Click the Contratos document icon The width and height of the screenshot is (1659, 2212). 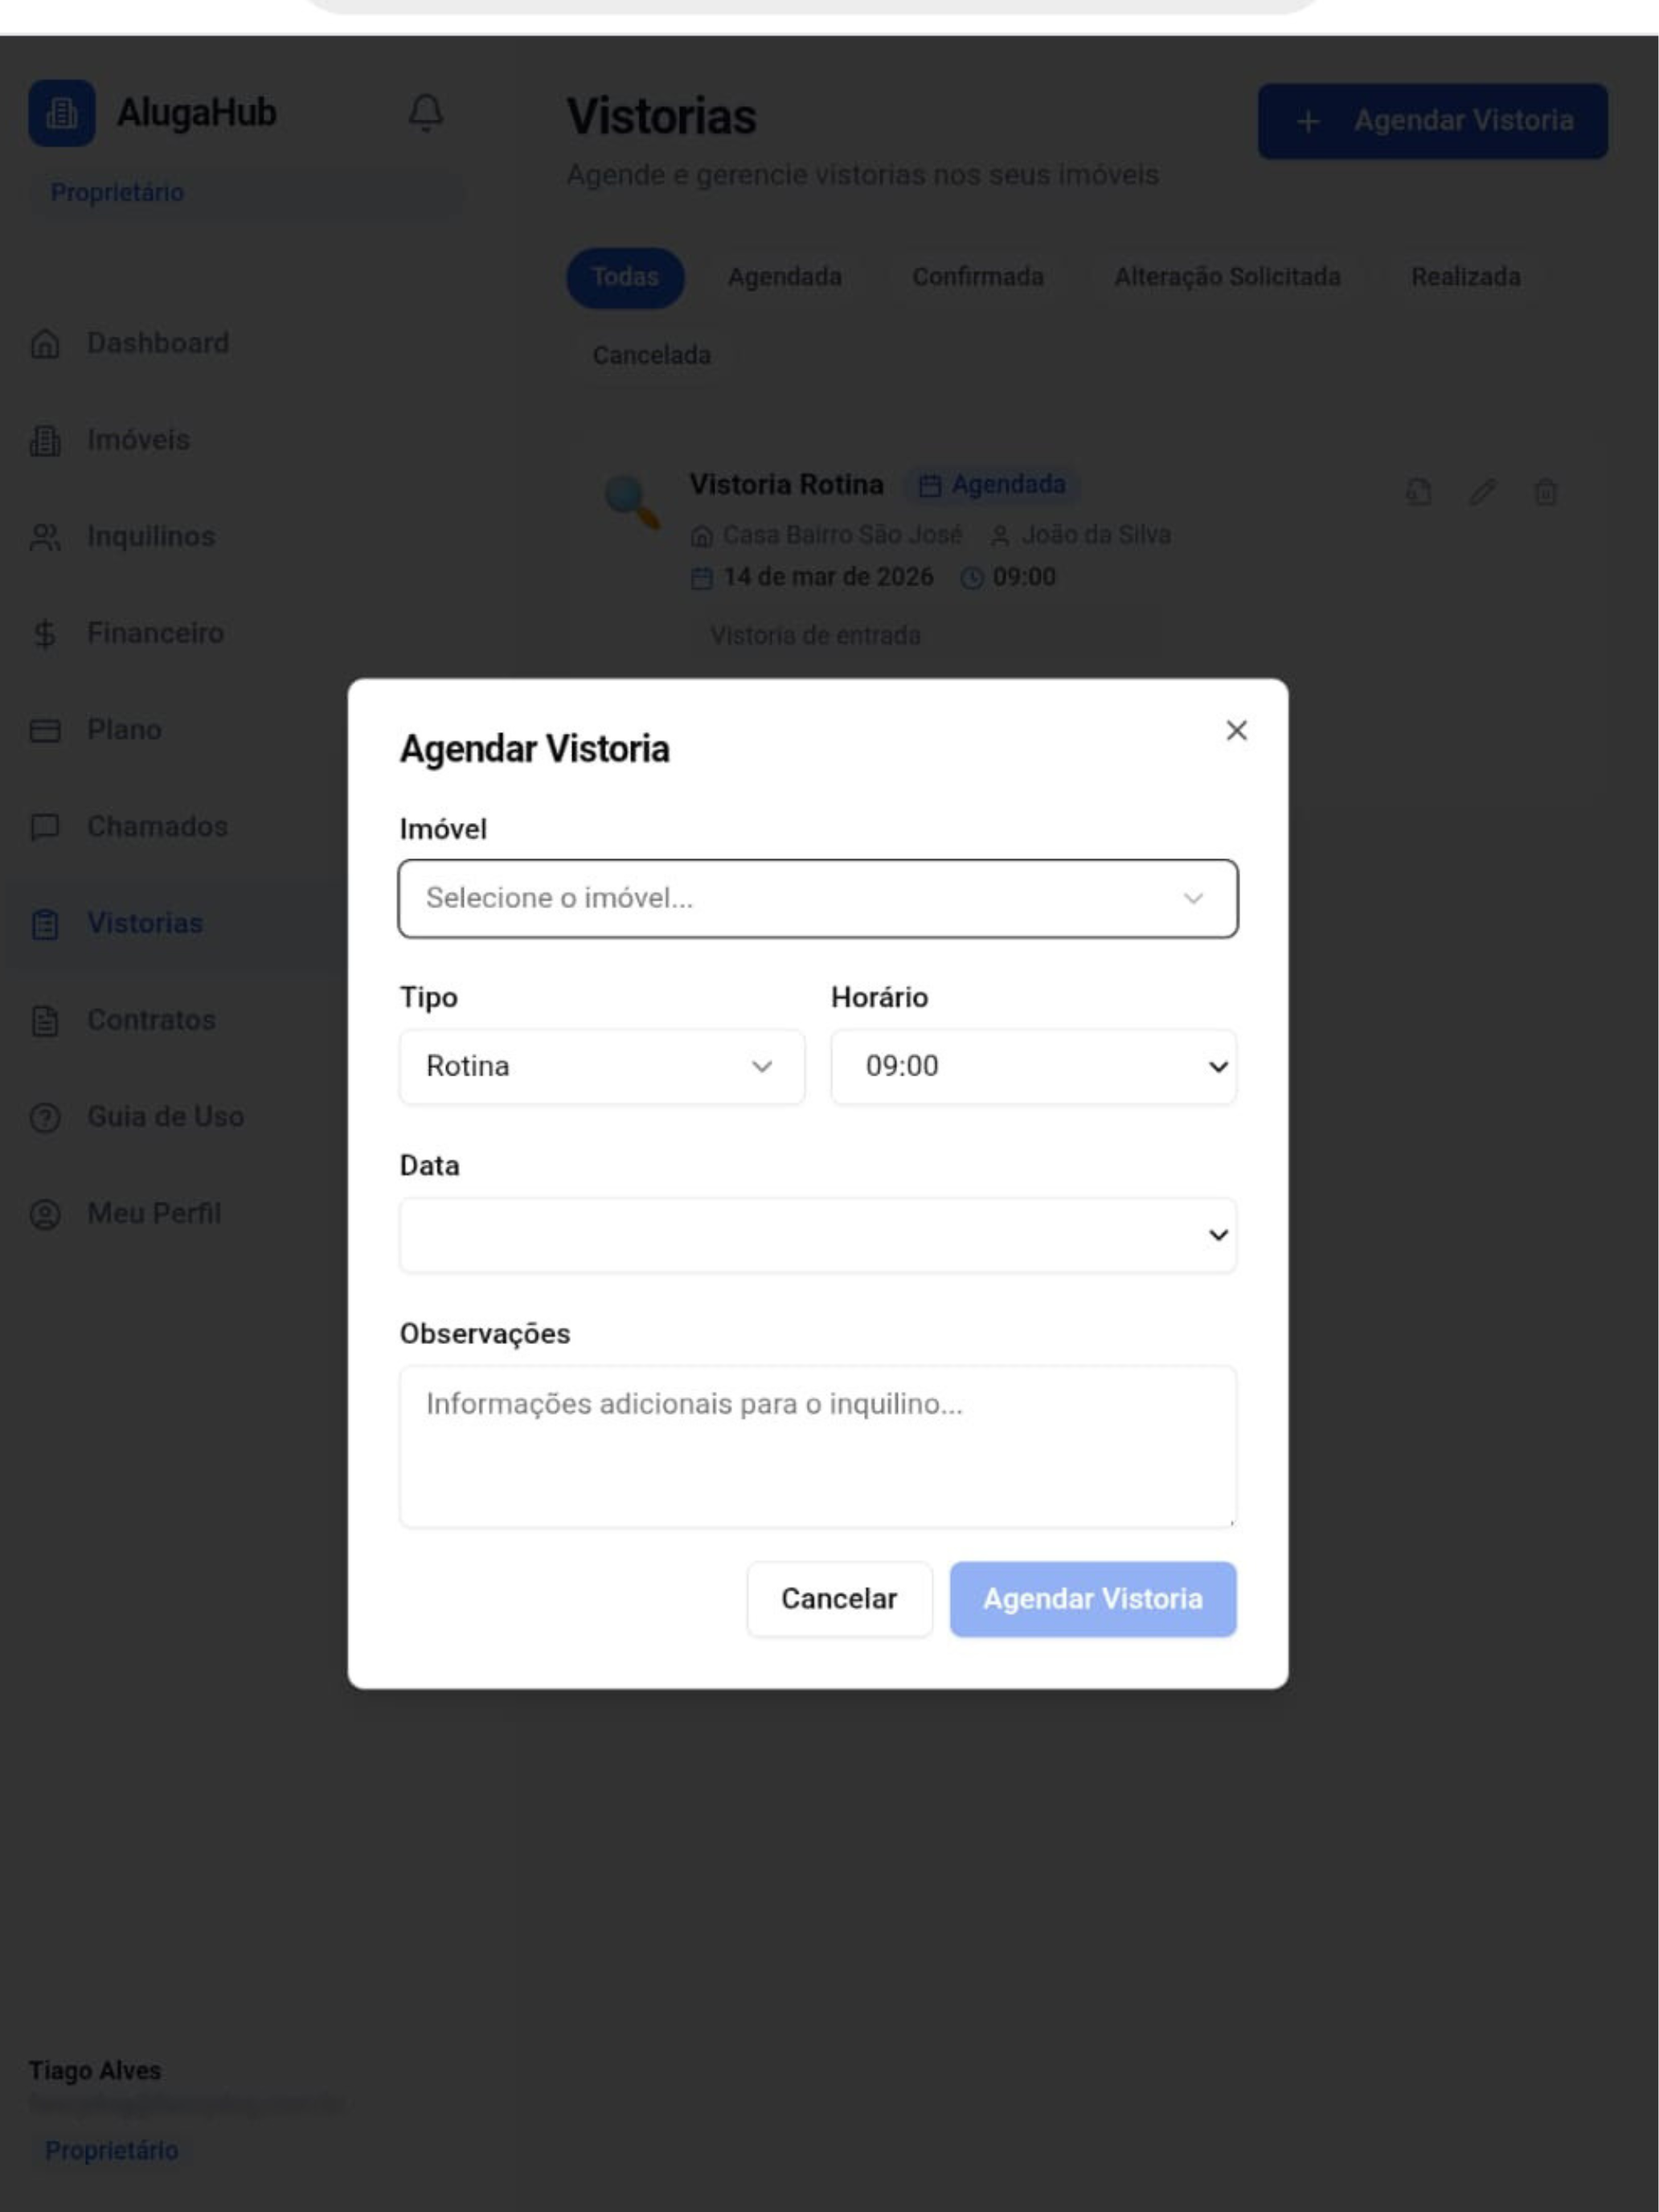(45, 1021)
